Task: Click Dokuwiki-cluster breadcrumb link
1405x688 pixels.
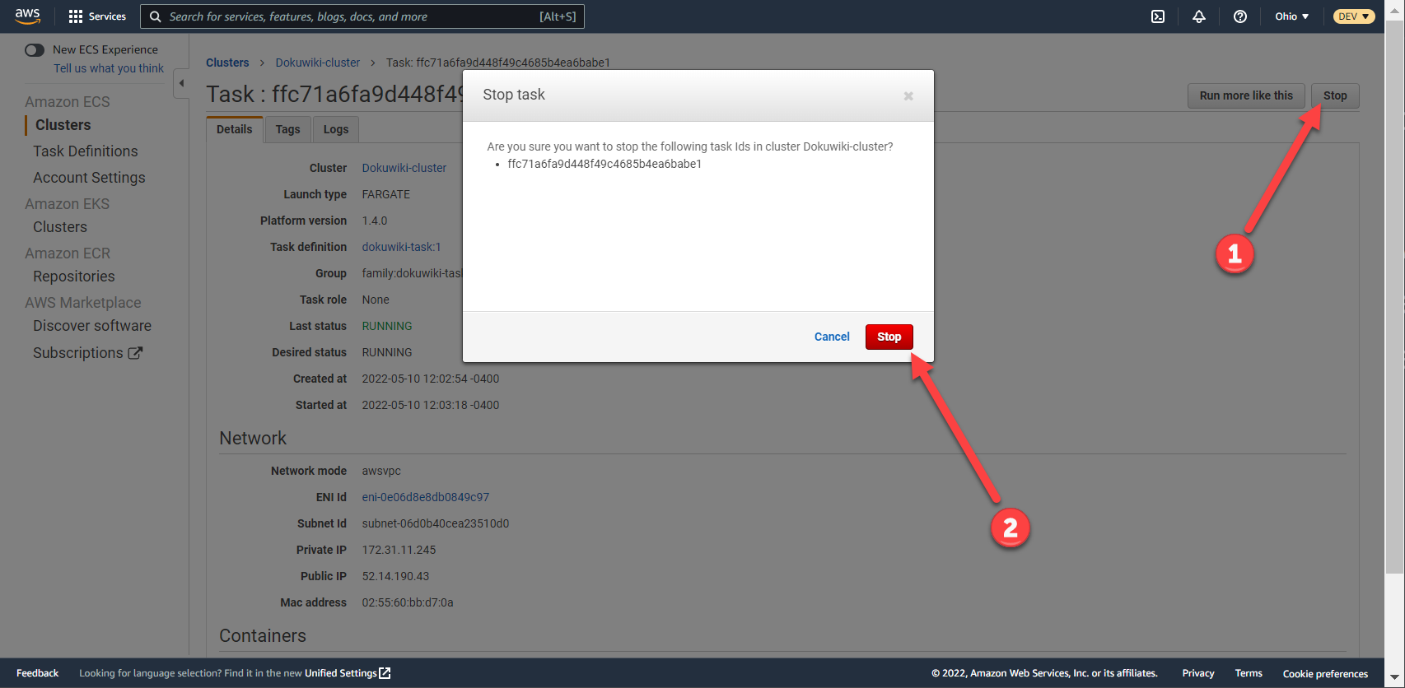Action: pos(318,63)
